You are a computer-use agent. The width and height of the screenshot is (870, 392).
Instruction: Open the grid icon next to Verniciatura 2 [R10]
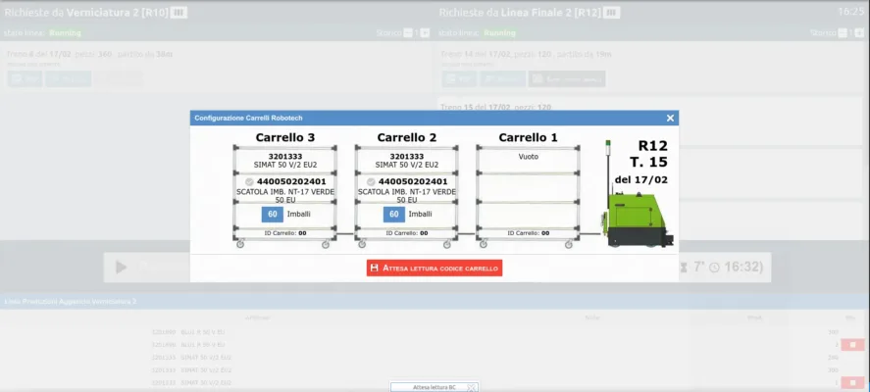tap(179, 13)
